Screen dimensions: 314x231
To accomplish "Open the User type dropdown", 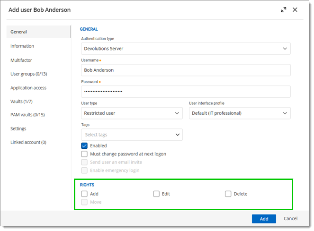I will (132, 113).
